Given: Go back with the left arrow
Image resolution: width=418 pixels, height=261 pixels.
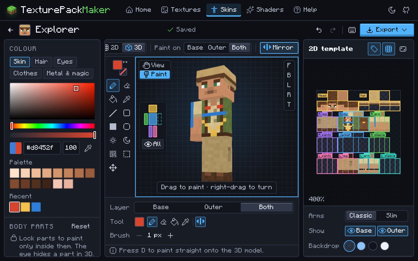Looking at the screenshot, I should pyautogui.click(x=10, y=30).
